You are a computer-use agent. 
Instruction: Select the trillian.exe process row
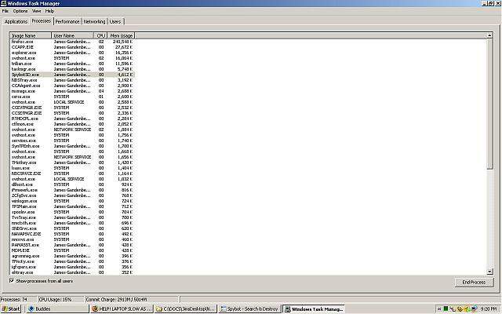72,64
